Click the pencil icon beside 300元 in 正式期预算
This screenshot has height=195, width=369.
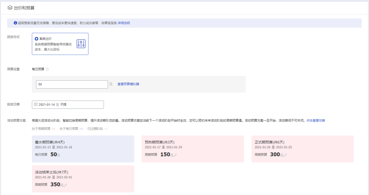click(286, 155)
